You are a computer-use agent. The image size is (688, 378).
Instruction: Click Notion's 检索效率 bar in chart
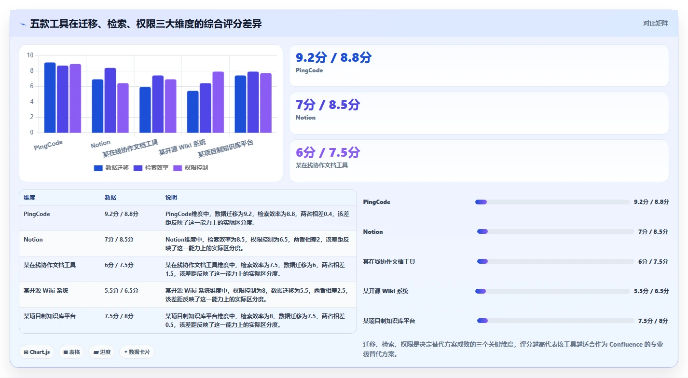(110, 100)
